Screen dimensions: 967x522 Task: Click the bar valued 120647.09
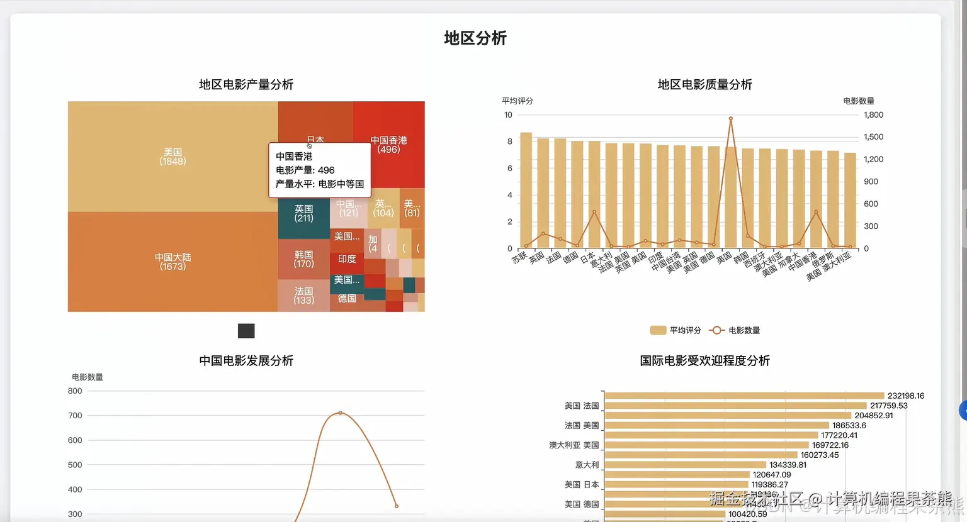(x=677, y=475)
